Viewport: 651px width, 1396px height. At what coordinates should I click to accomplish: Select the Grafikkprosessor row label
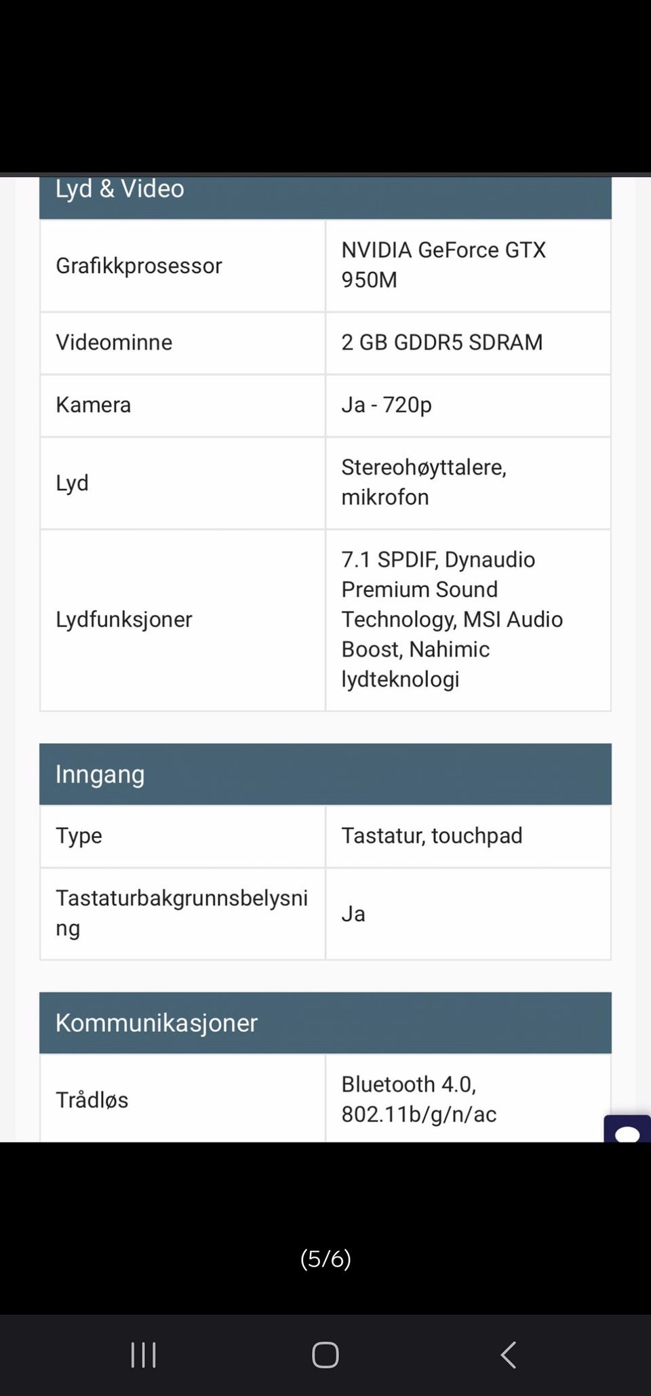tap(139, 266)
